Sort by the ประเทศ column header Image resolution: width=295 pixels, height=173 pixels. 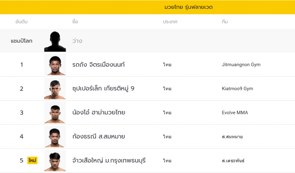pyautogui.click(x=170, y=22)
